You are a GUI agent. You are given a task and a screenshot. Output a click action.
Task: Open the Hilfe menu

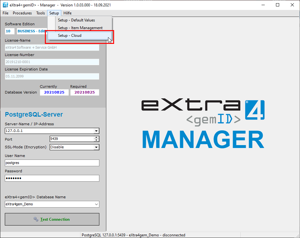tap(67, 13)
